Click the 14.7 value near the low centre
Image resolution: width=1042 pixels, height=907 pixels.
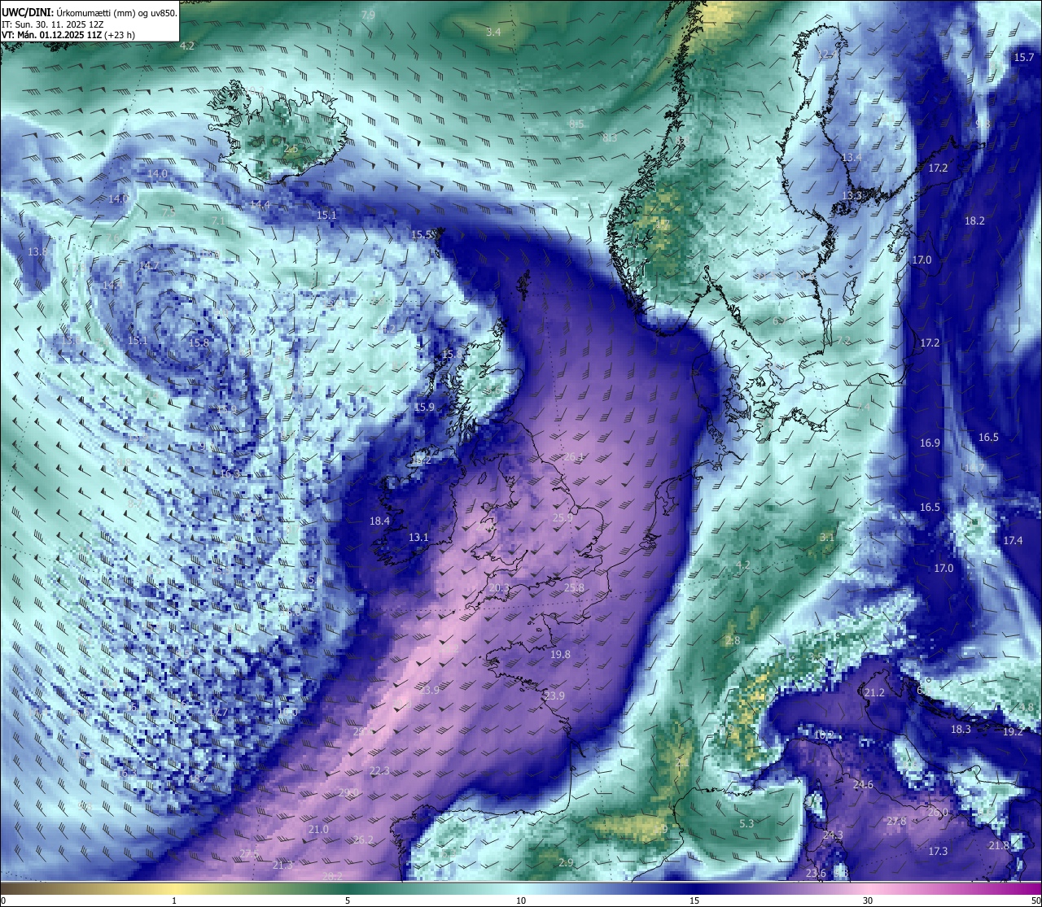(148, 265)
